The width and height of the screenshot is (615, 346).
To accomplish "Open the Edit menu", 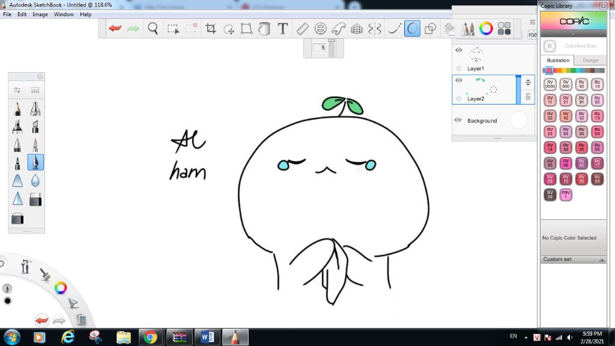I will pyautogui.click(x=22, y=14).
